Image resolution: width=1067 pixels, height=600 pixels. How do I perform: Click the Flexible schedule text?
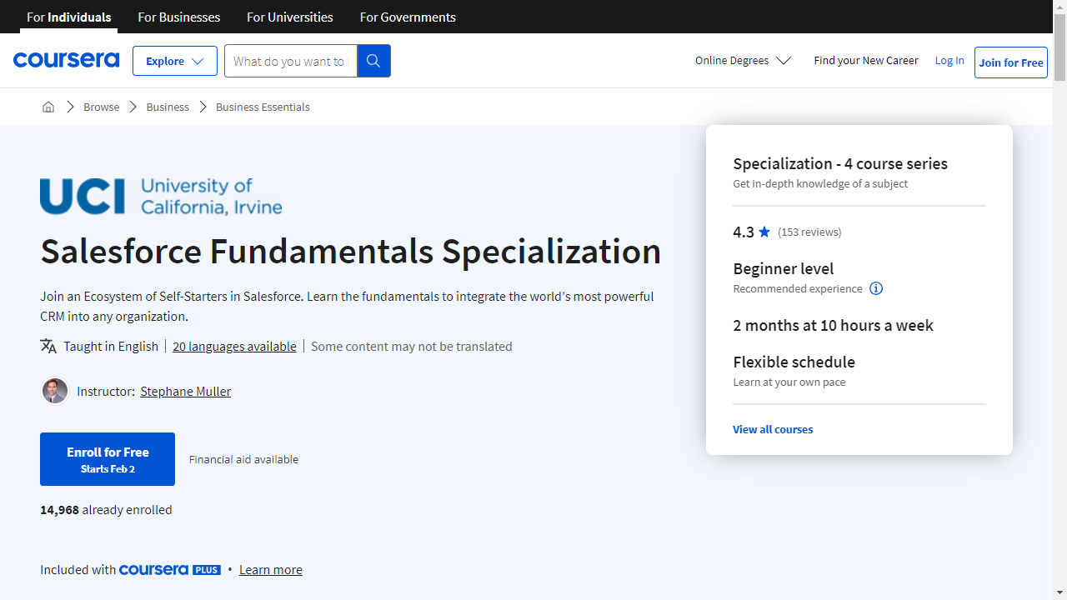(x=794, y=362)
